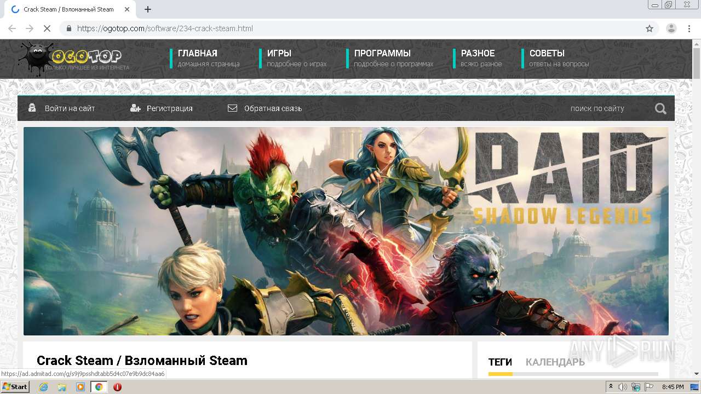Click the browser forward arrow
This screenshot has width=701, height=394.
point(30,28)
